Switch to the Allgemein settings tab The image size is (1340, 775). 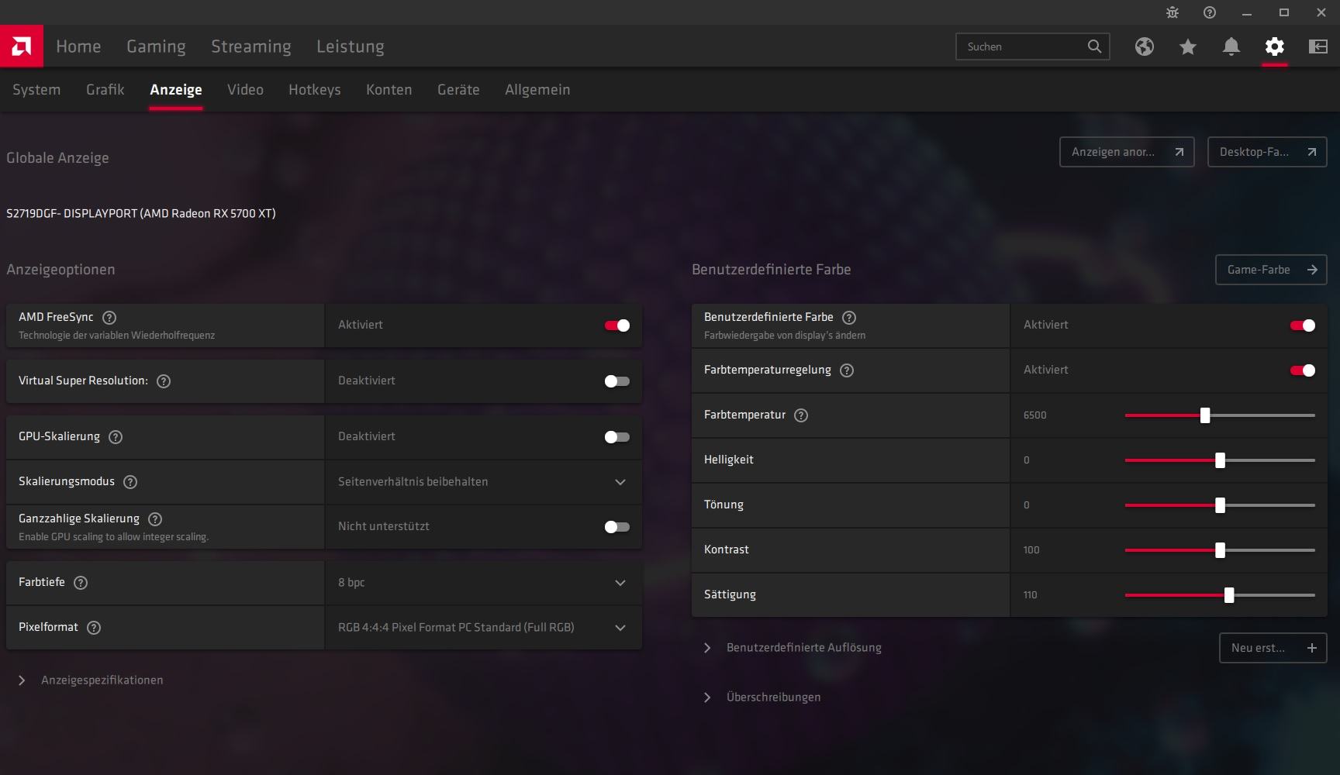coord(537,90)
